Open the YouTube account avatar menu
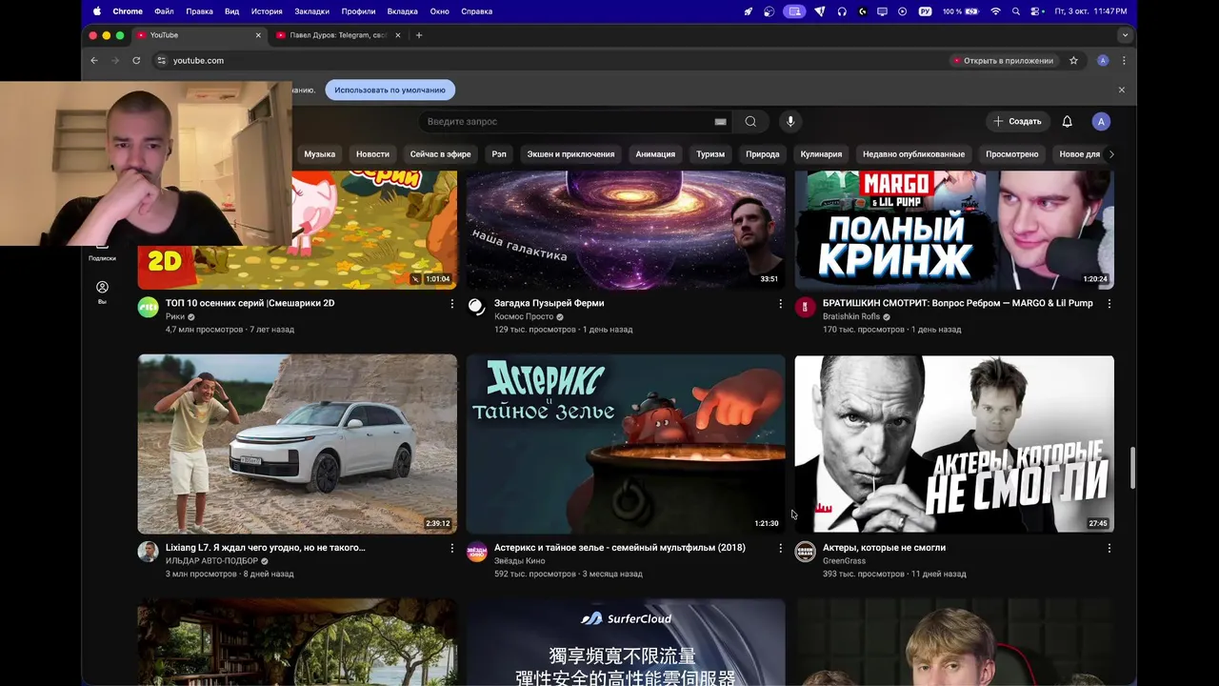Viewport: 1219px width, 686px height. [x=1101, y=121]
